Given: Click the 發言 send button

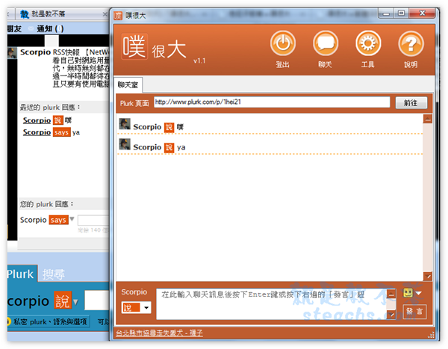Looking at the screenshot, I should [414, 311].
